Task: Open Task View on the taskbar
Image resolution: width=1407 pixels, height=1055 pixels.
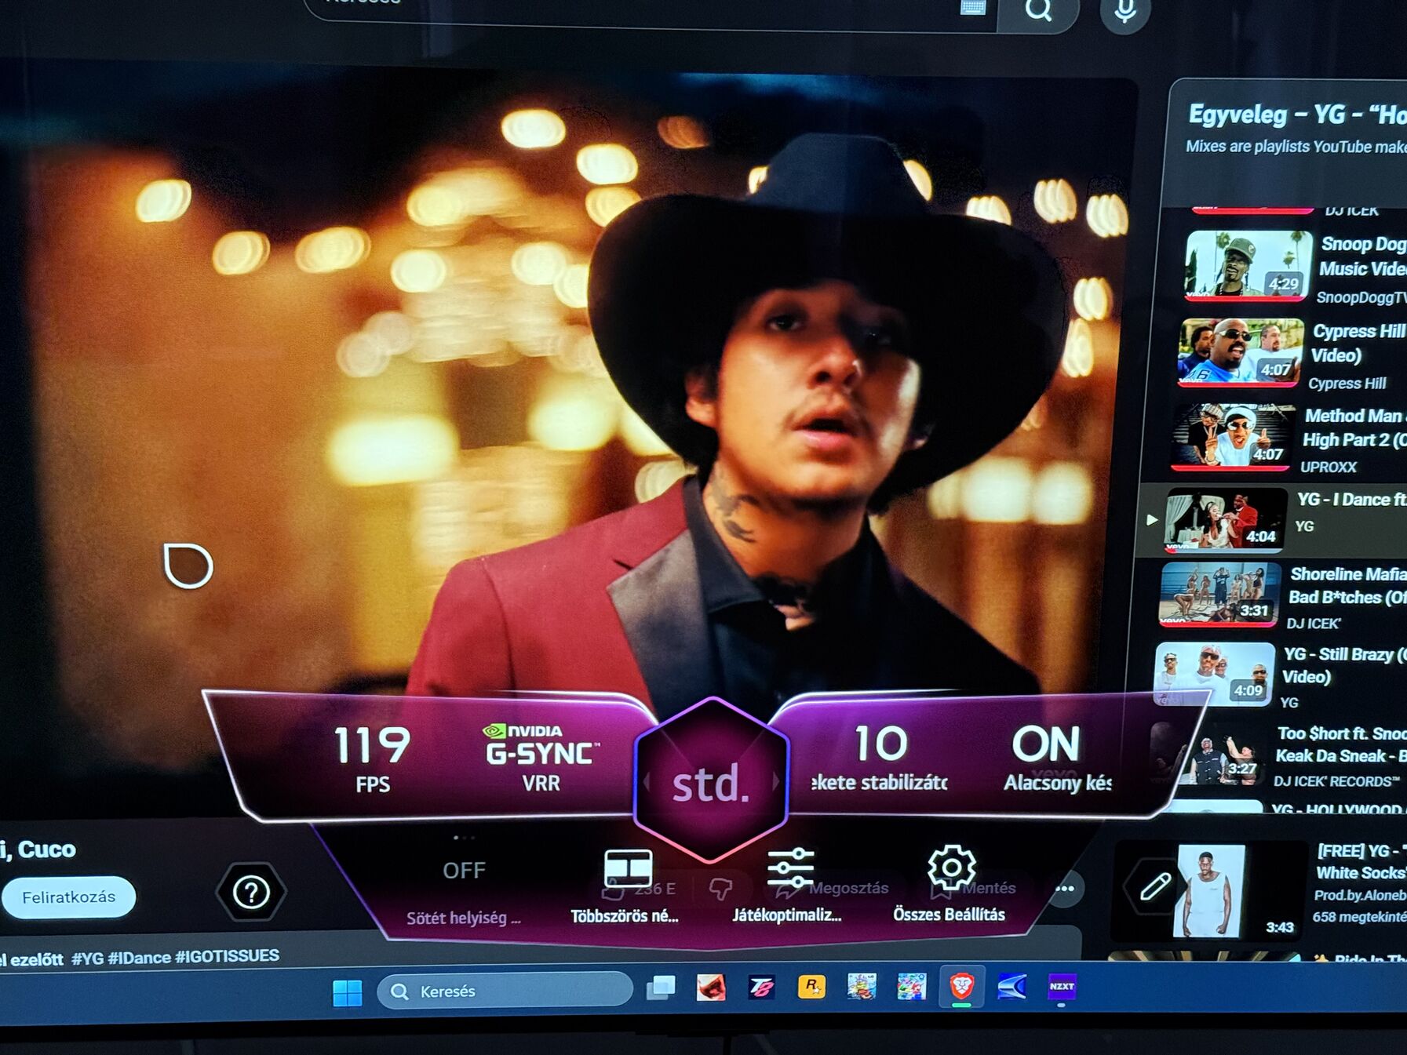Action: click(661, 988)
